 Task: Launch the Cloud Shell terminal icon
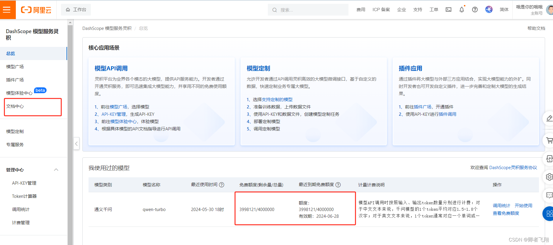448,10
